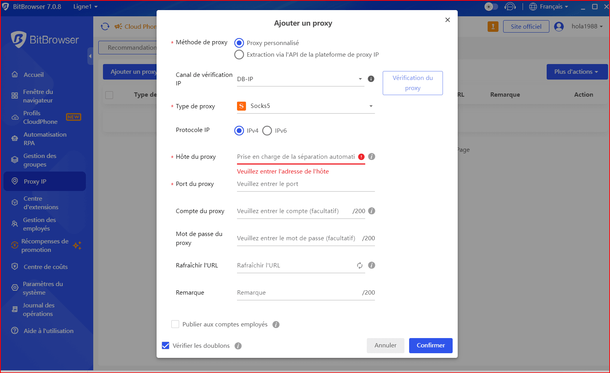This screenshot has width=610, height=373.
Task: Open the Canal de vérification IP dropdown
Action: pyautogui.click(x=300, y=79)
